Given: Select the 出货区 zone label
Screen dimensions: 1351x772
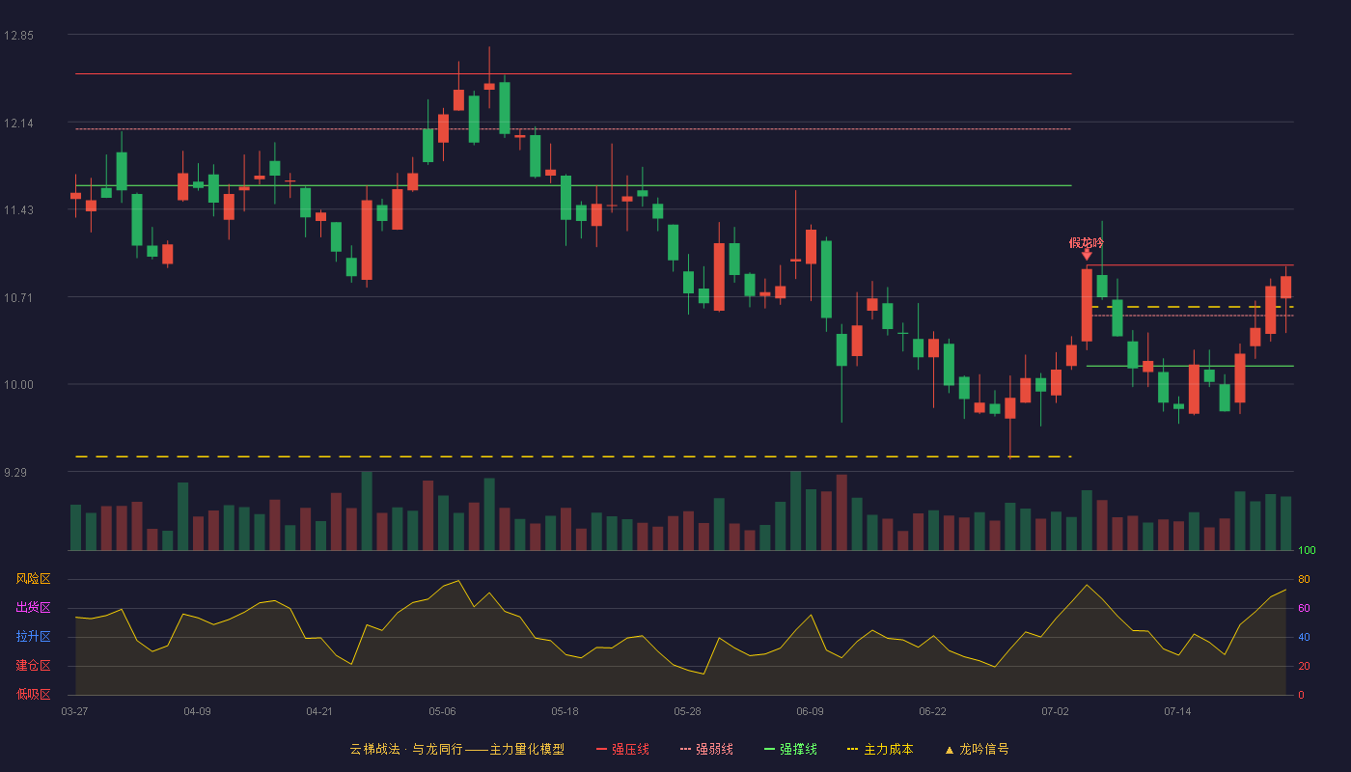Looking at the screenshot, I should click(x=33, y=608).
